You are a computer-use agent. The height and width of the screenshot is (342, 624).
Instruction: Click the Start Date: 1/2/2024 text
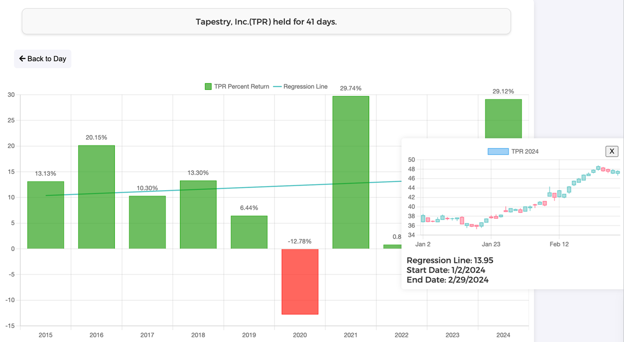(446, 270)
